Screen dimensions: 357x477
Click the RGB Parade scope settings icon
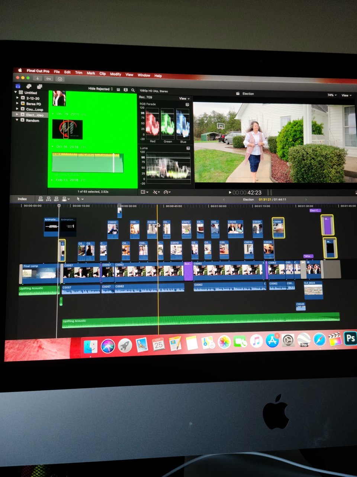[187, 105]
